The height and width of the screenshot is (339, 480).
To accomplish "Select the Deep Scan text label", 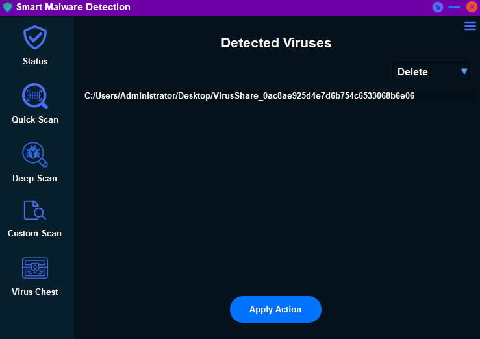I will coord(35,179).
